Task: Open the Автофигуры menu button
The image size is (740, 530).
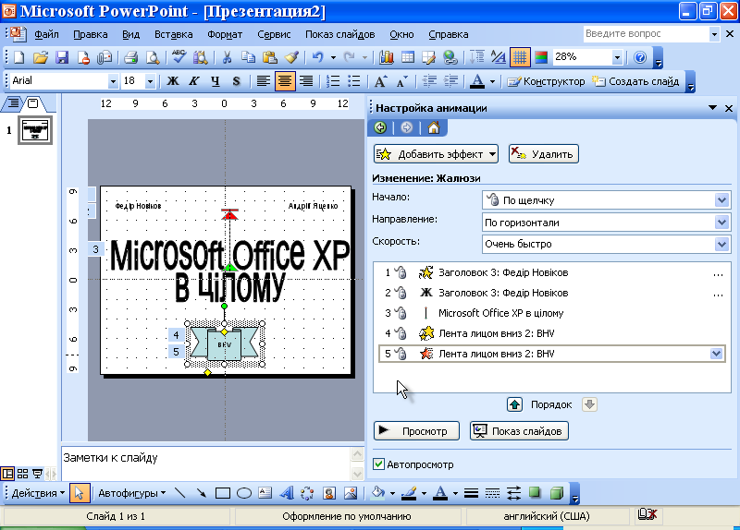Action: tap(131, 493)
